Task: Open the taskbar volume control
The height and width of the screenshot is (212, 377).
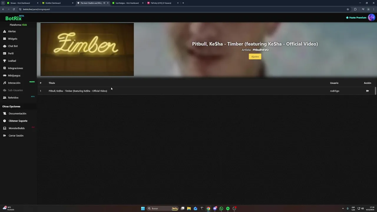Action: point(362,208)
